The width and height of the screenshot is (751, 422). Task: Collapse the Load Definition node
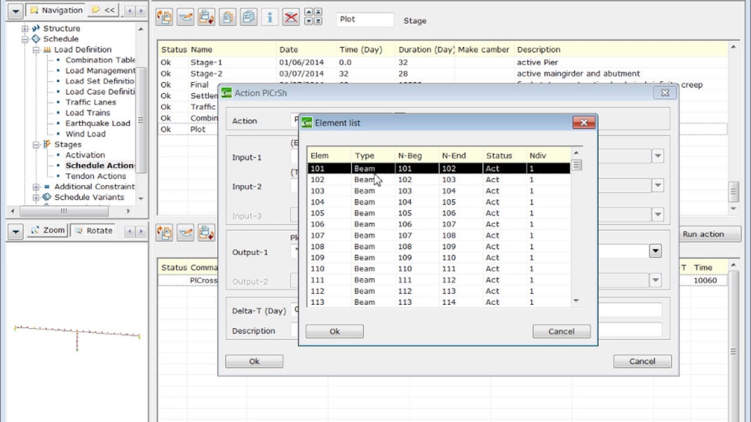36,49
